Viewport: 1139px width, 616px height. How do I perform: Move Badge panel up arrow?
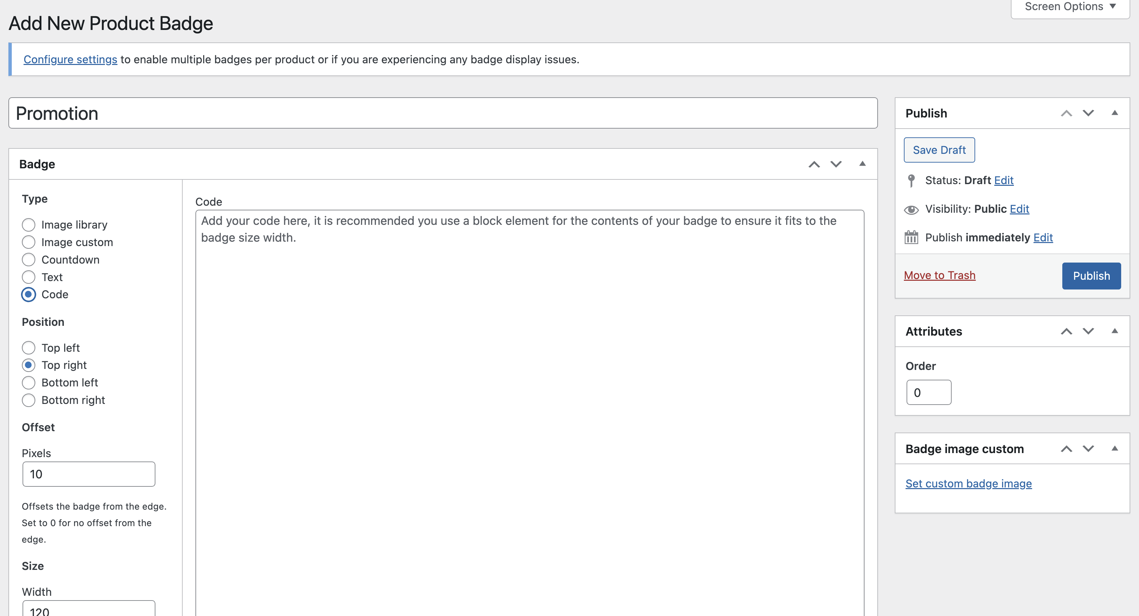(814, 164)
